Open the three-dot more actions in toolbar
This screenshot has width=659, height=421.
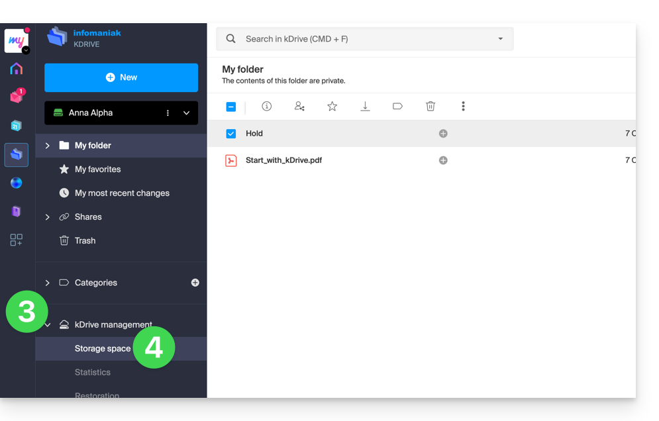coord(463,107)
